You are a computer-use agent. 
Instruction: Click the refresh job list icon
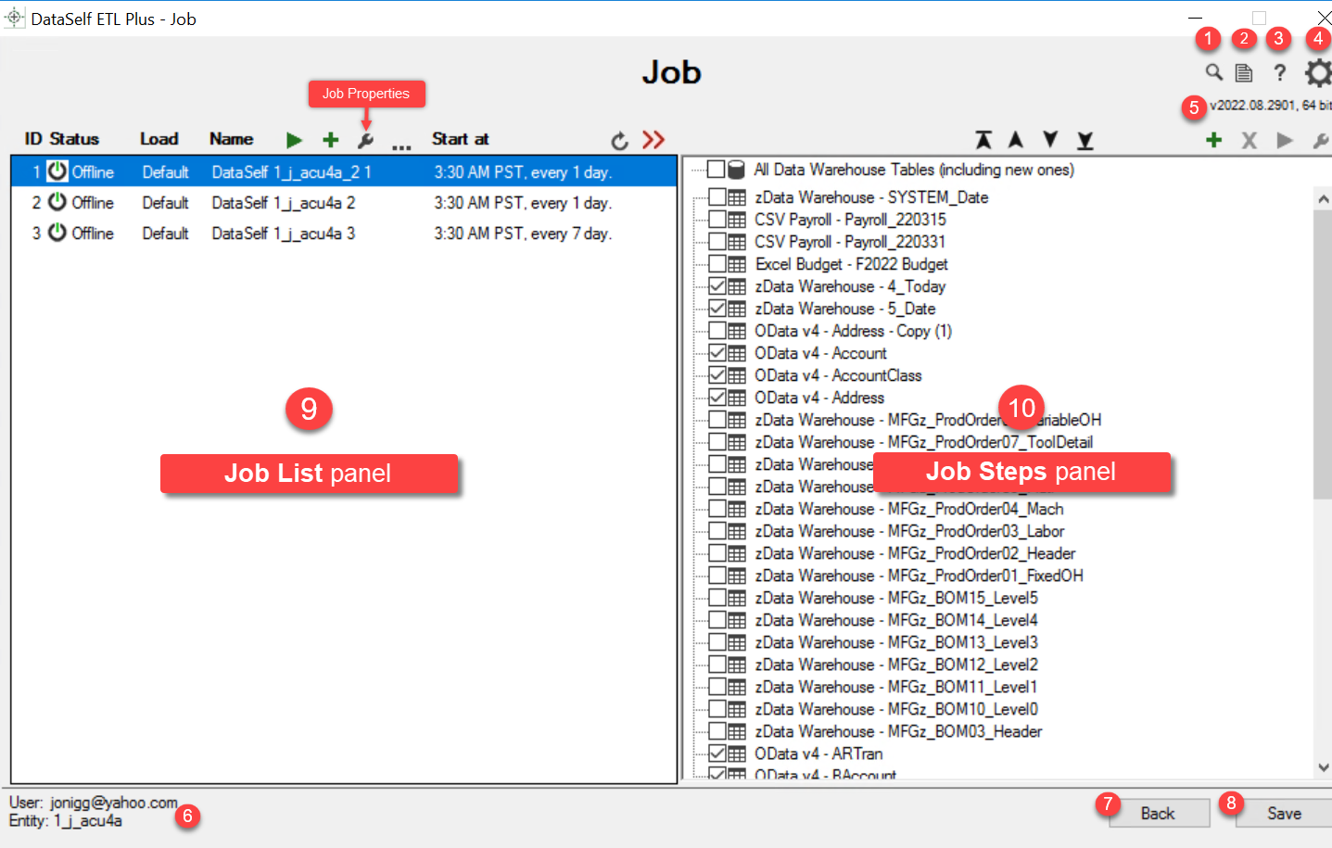click(x=619, y=141)
